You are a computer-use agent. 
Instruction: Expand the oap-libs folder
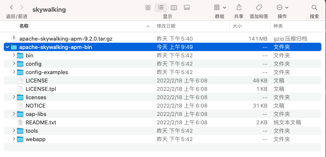pos(14,114)
